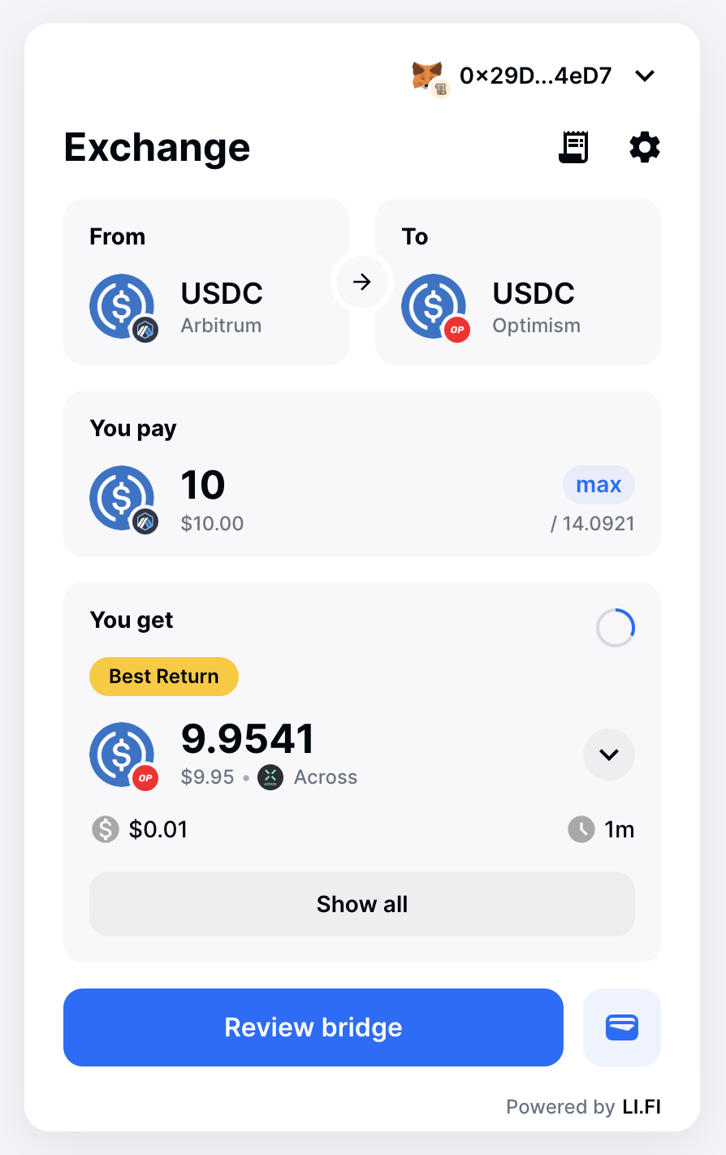Select the To USDC Optimism token card
Image resolution: width=726 pixels, height=1155 pixels.
[x=518, y=282]
